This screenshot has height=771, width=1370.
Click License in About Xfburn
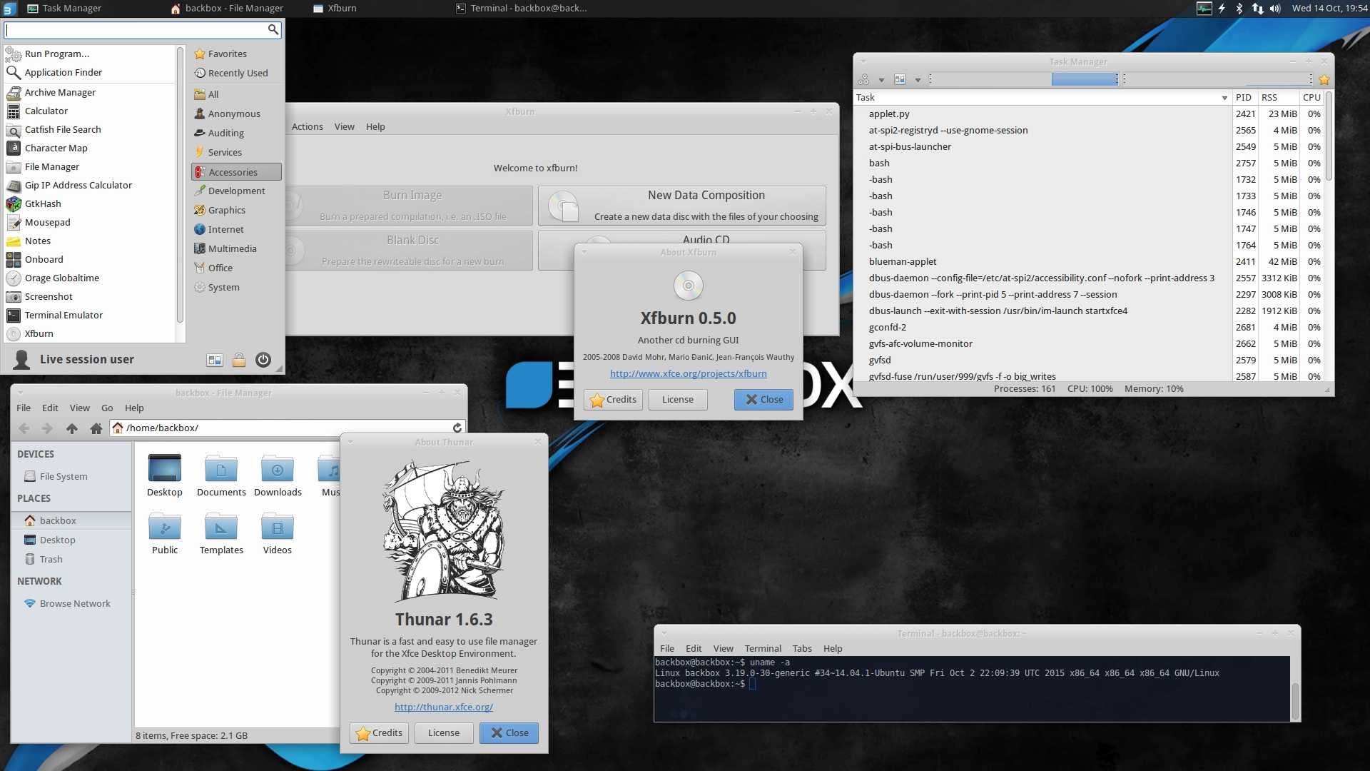pyautogui.click(x=678, y=400)
